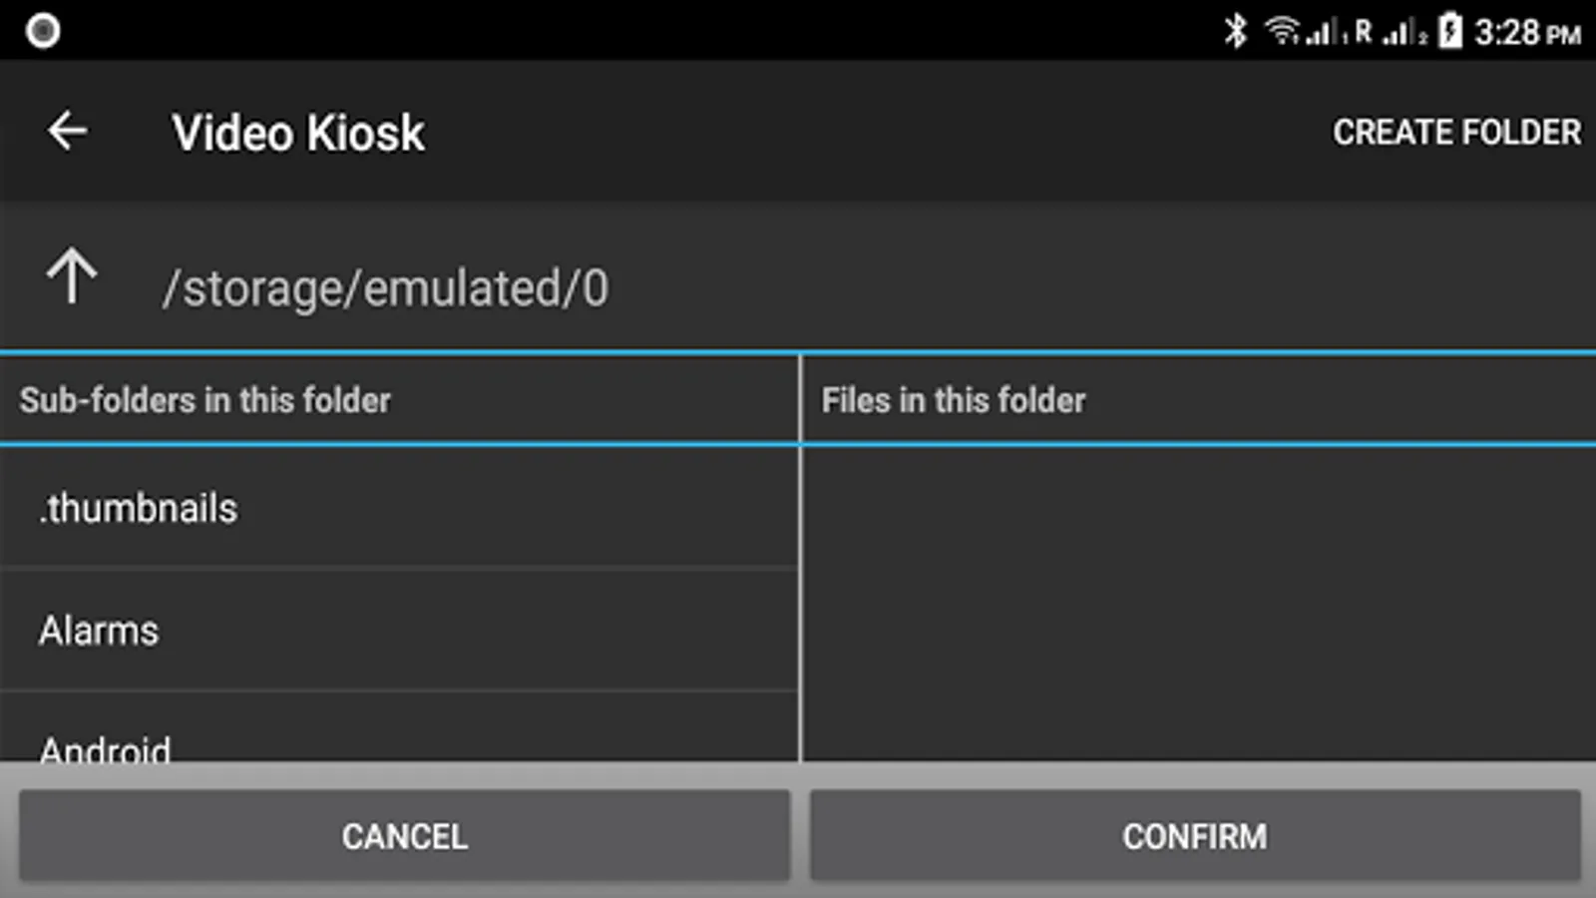Tap the roaming second SIM signal icon
1596x898 pixels.
coord(1392,32)
